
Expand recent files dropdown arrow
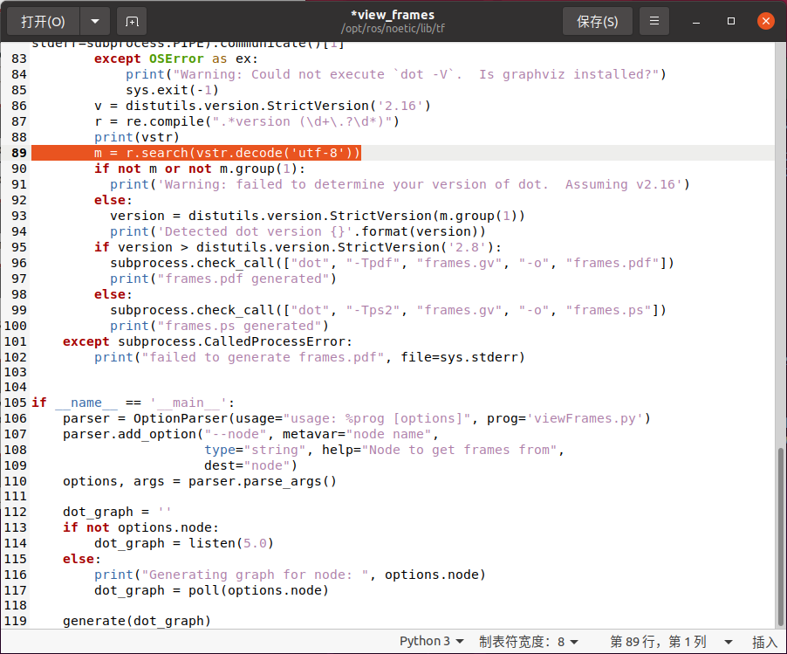[95, 22]
